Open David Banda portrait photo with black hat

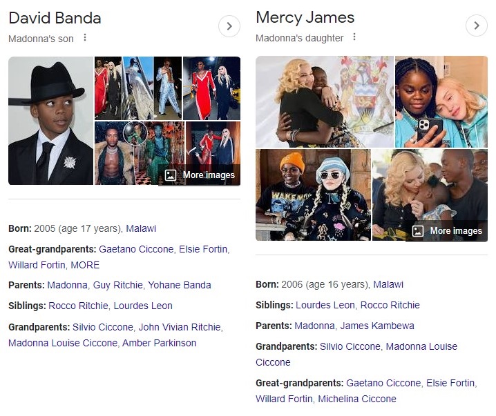coord(51,121)
